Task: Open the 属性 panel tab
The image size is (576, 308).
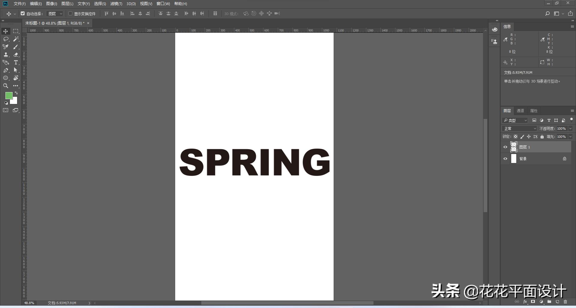Action: pos(534,111)
